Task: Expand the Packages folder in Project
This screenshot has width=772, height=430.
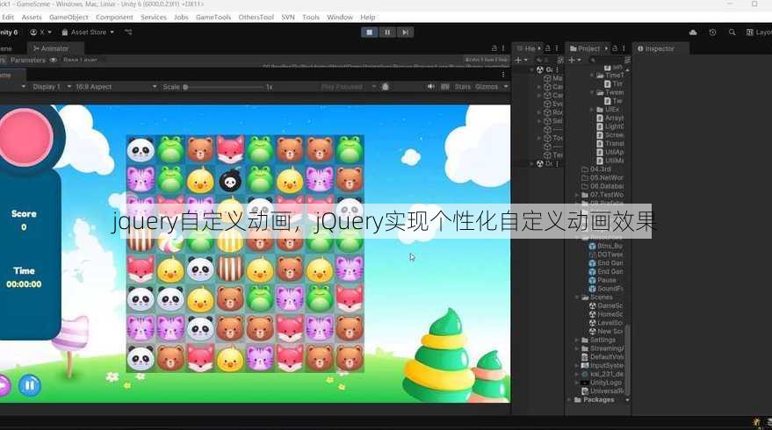Action: pyautogui.click(x=570, y=400)
